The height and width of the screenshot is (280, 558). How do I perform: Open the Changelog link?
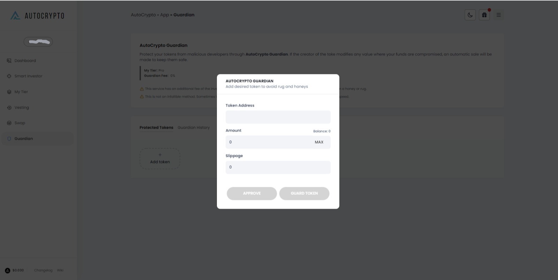43,270
